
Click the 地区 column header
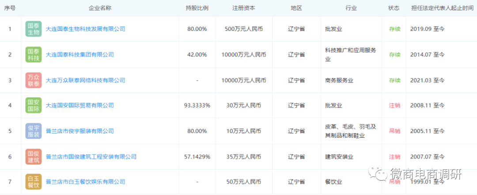click(296, 8)
